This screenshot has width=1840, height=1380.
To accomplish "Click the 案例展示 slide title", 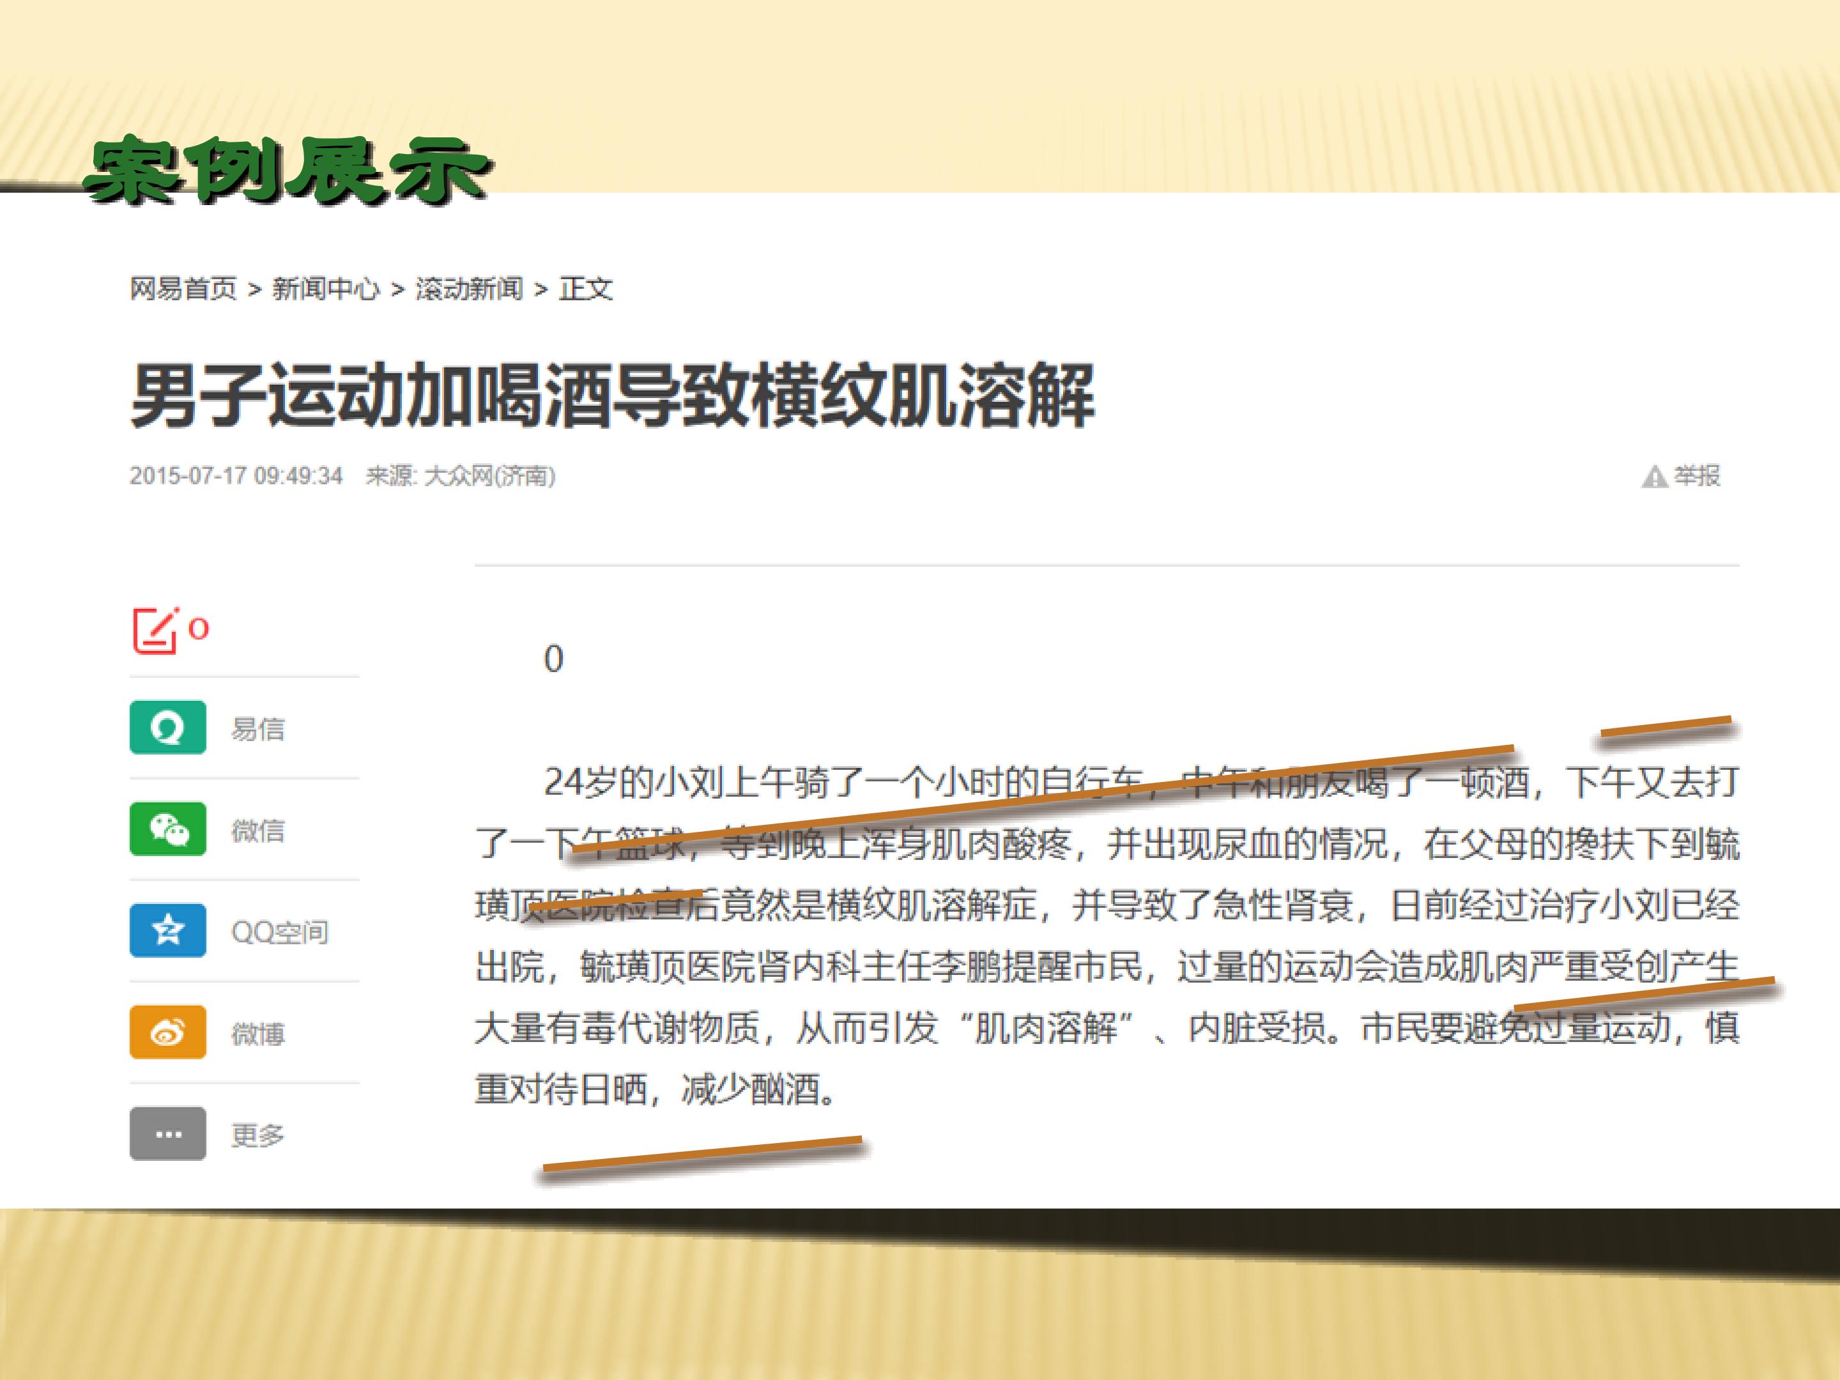I will point(287,171).
